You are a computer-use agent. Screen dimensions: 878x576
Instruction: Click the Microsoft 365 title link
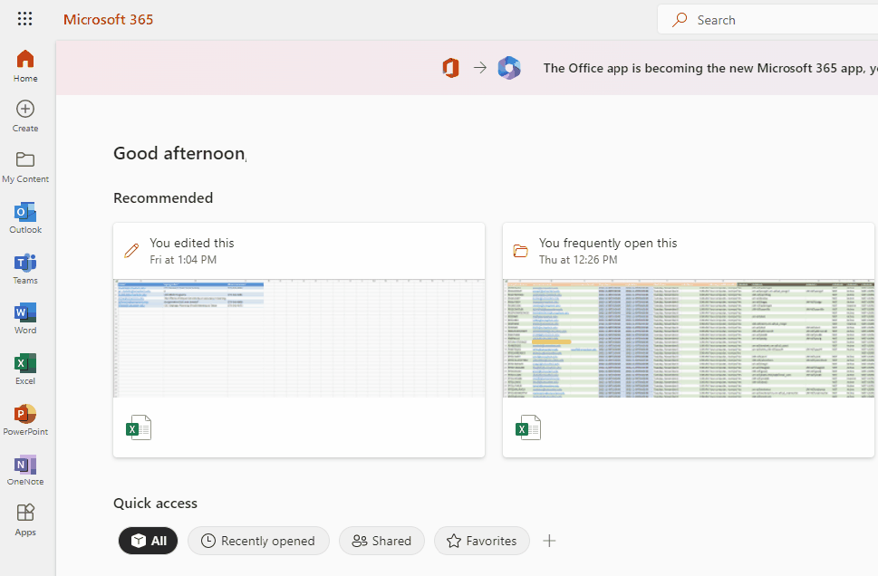[x=108, y=20]
